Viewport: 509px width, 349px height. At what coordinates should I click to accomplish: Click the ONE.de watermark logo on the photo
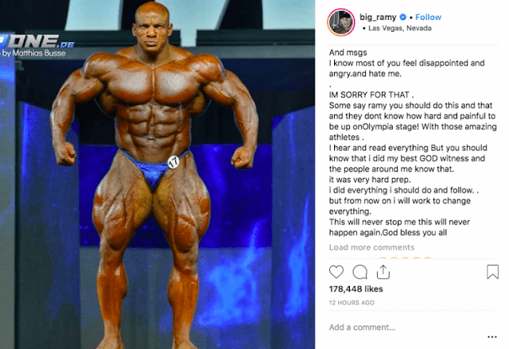pos(37,41)
